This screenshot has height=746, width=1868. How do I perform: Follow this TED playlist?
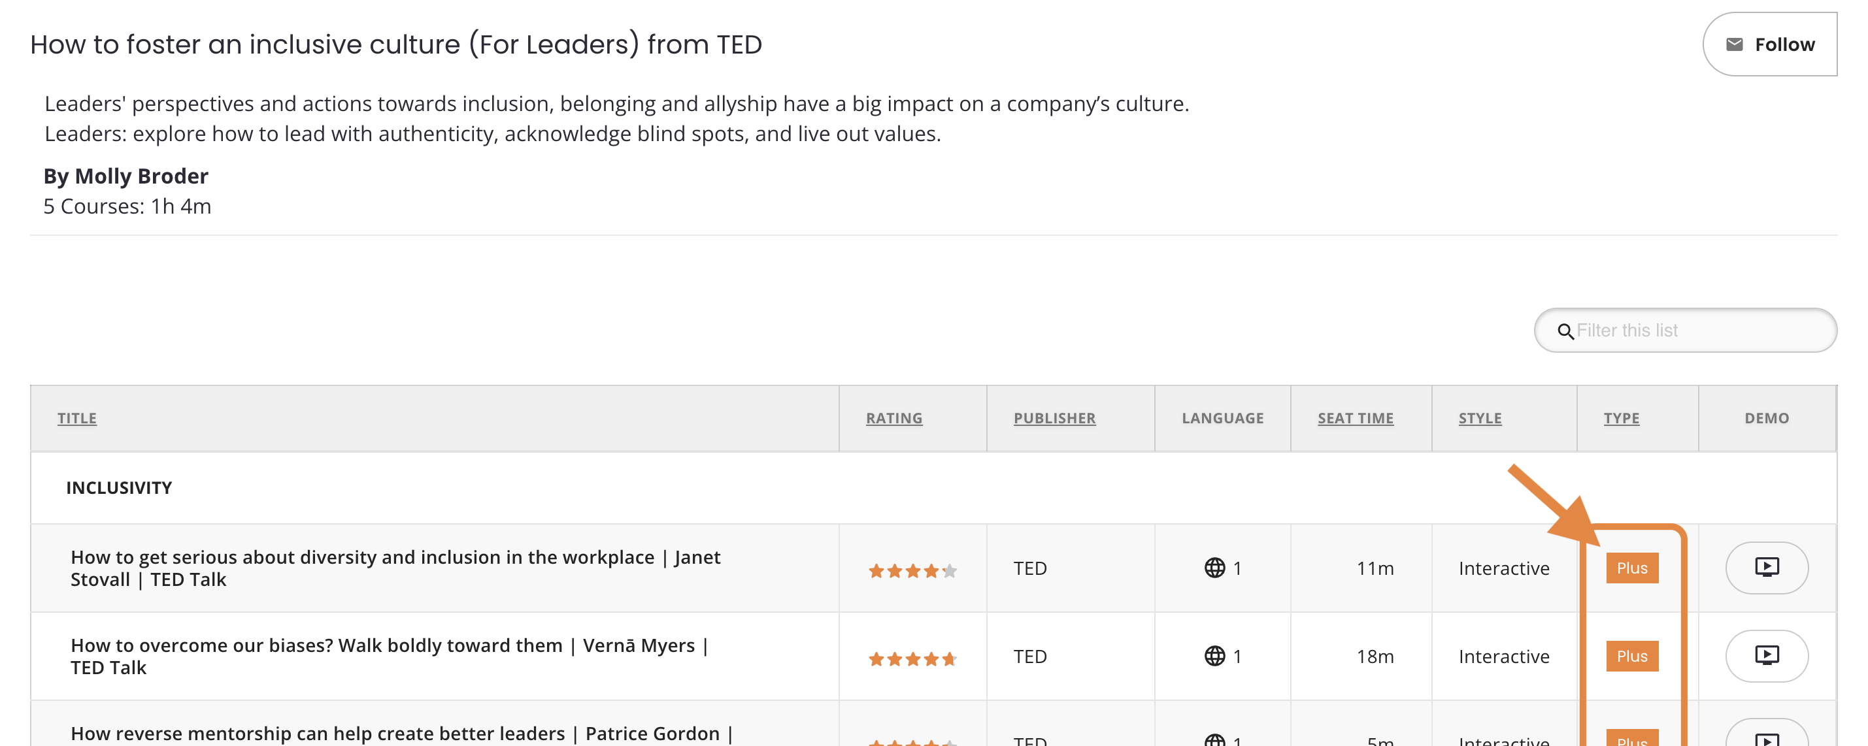pyautogui.click(x=1769, y=44)
